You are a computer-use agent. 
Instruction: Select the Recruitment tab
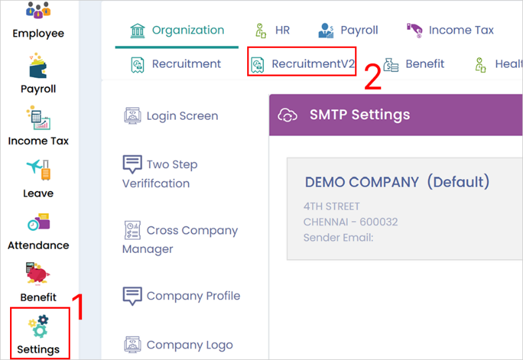coord(175,64)
